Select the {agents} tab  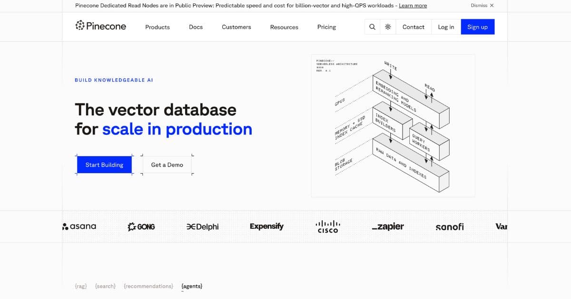coord(192,286)
